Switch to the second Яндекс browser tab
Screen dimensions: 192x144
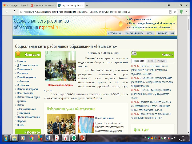click(x=24, y=5)
